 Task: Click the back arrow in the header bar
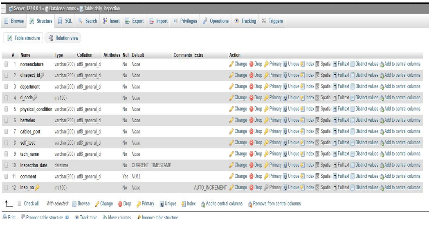[3, 9]
